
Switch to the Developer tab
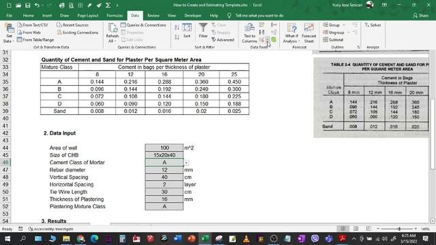[193, 16]
